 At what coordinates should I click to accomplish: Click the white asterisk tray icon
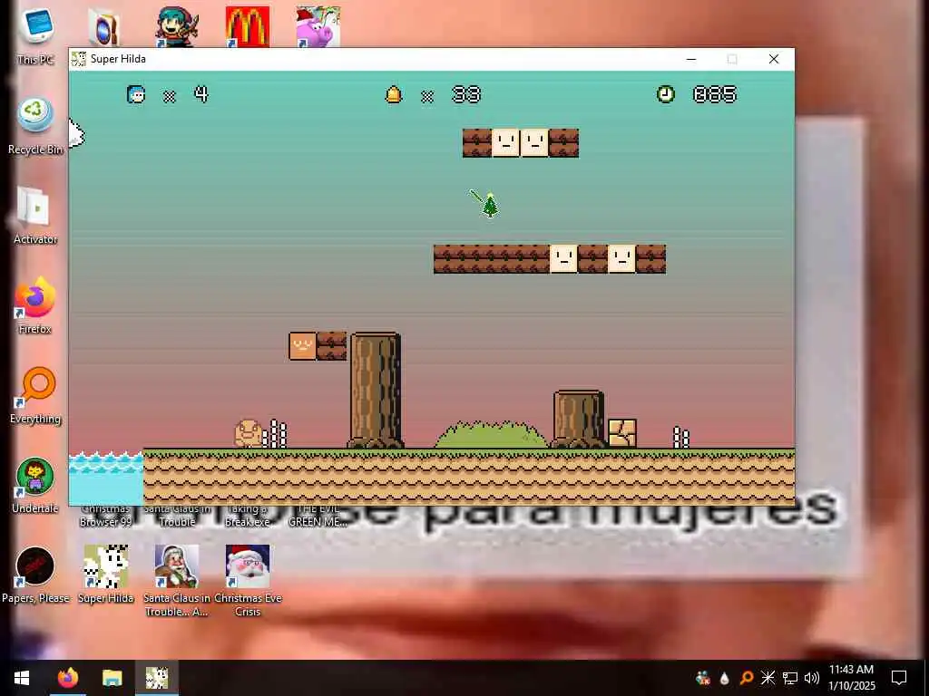click(x=768, y=678)
